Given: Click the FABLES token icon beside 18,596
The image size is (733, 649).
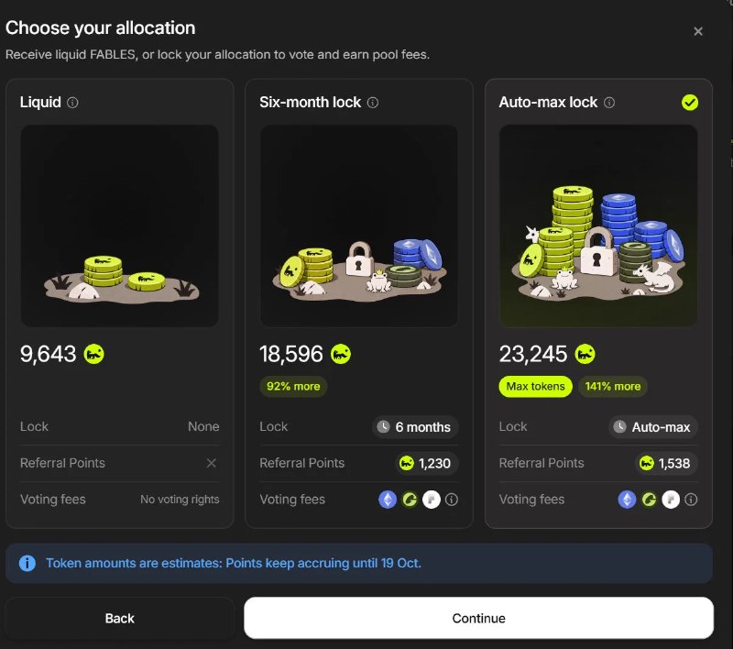Looking at the screenshot, I should pyautogui.click(x=341, y=354).
